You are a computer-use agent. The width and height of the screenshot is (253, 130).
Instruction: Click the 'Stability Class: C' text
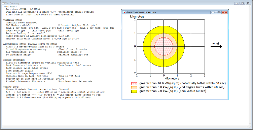[x=69, y=52]
